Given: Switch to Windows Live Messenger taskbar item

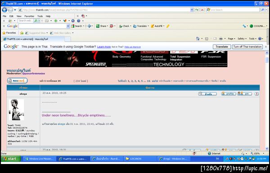Looking at the screenshot, I should [40, 159].
